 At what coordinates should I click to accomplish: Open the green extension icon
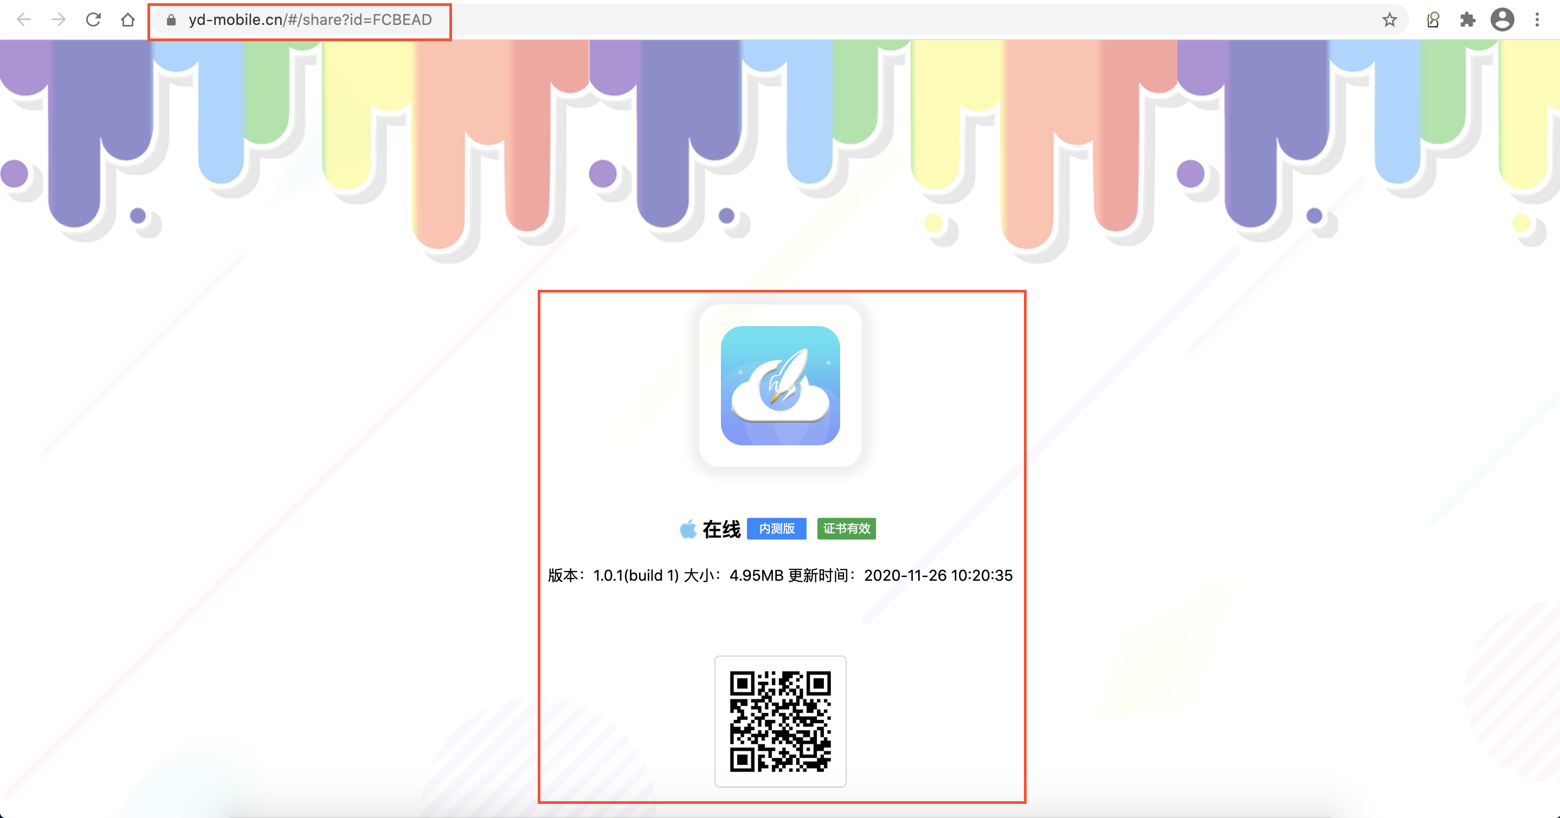click(x=1433, y=20)
